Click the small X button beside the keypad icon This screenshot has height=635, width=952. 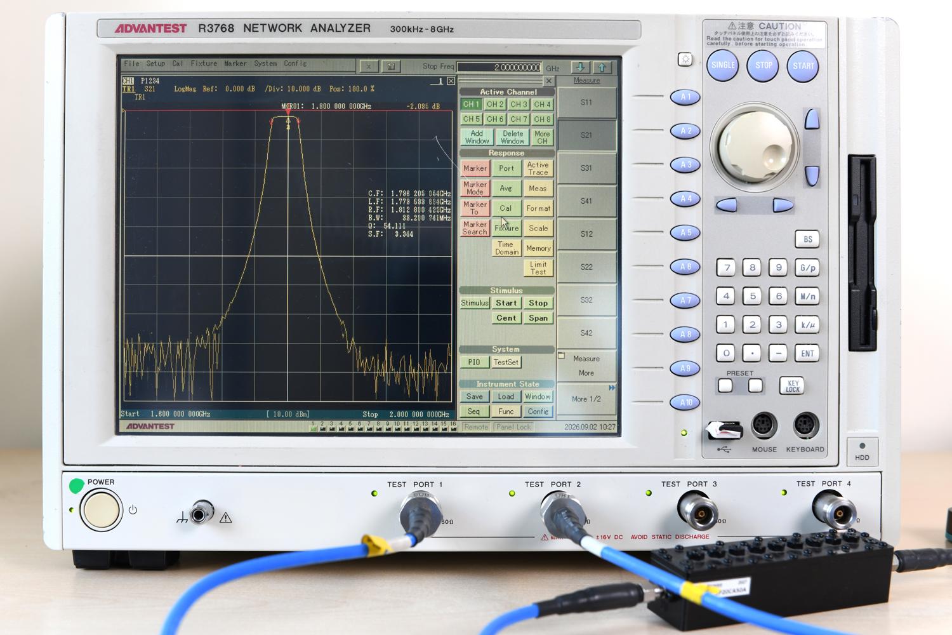pyautogui.click(x=369, y=66)
